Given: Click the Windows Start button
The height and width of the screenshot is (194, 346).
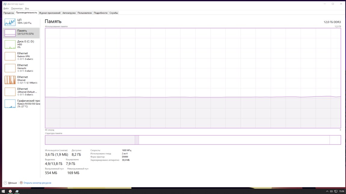Looking at the screenshot, I should point(3,191).
